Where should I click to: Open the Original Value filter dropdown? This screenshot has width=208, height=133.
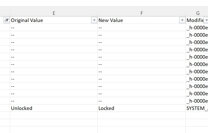pos(94,20)
